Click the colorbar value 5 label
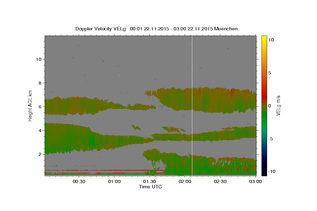Image resolution: width=317 pixels, height=211 pixels. click(x=269, y=73)
